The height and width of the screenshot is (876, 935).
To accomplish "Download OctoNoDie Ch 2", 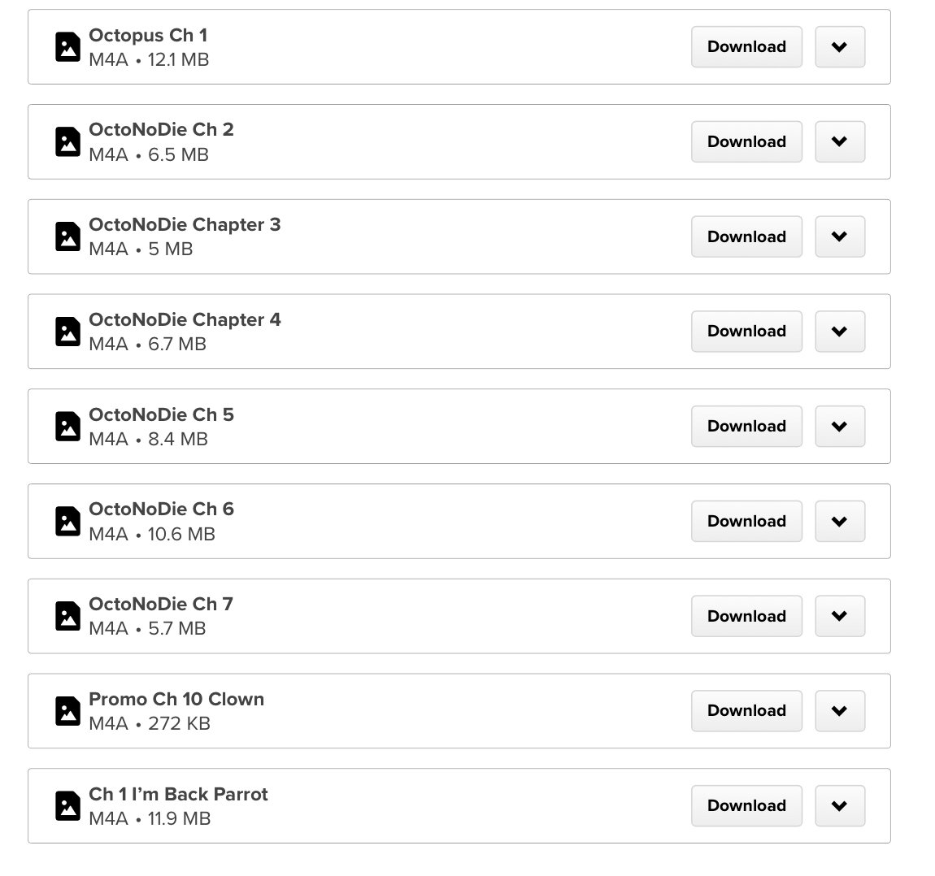I will (746, 142).
